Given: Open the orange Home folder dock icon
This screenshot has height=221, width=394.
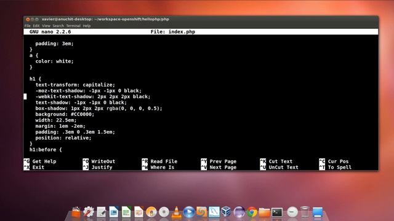Looking at the screenshot, I should click(x=264, y=212).
